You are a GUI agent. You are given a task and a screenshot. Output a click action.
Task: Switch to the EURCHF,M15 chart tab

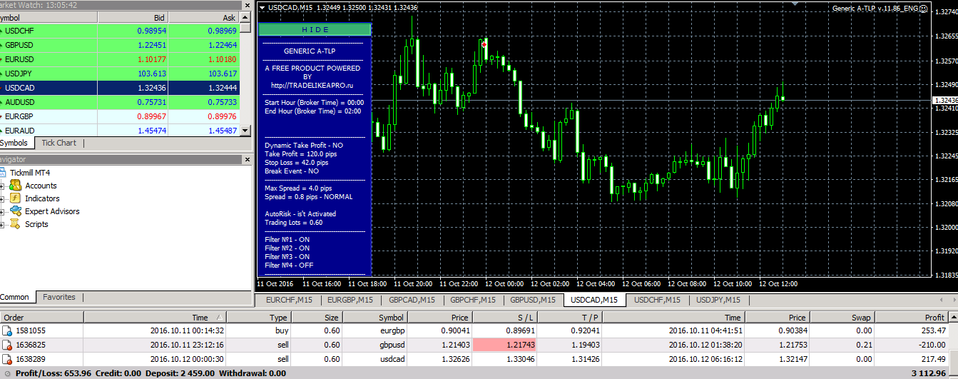tap(289, 300)
